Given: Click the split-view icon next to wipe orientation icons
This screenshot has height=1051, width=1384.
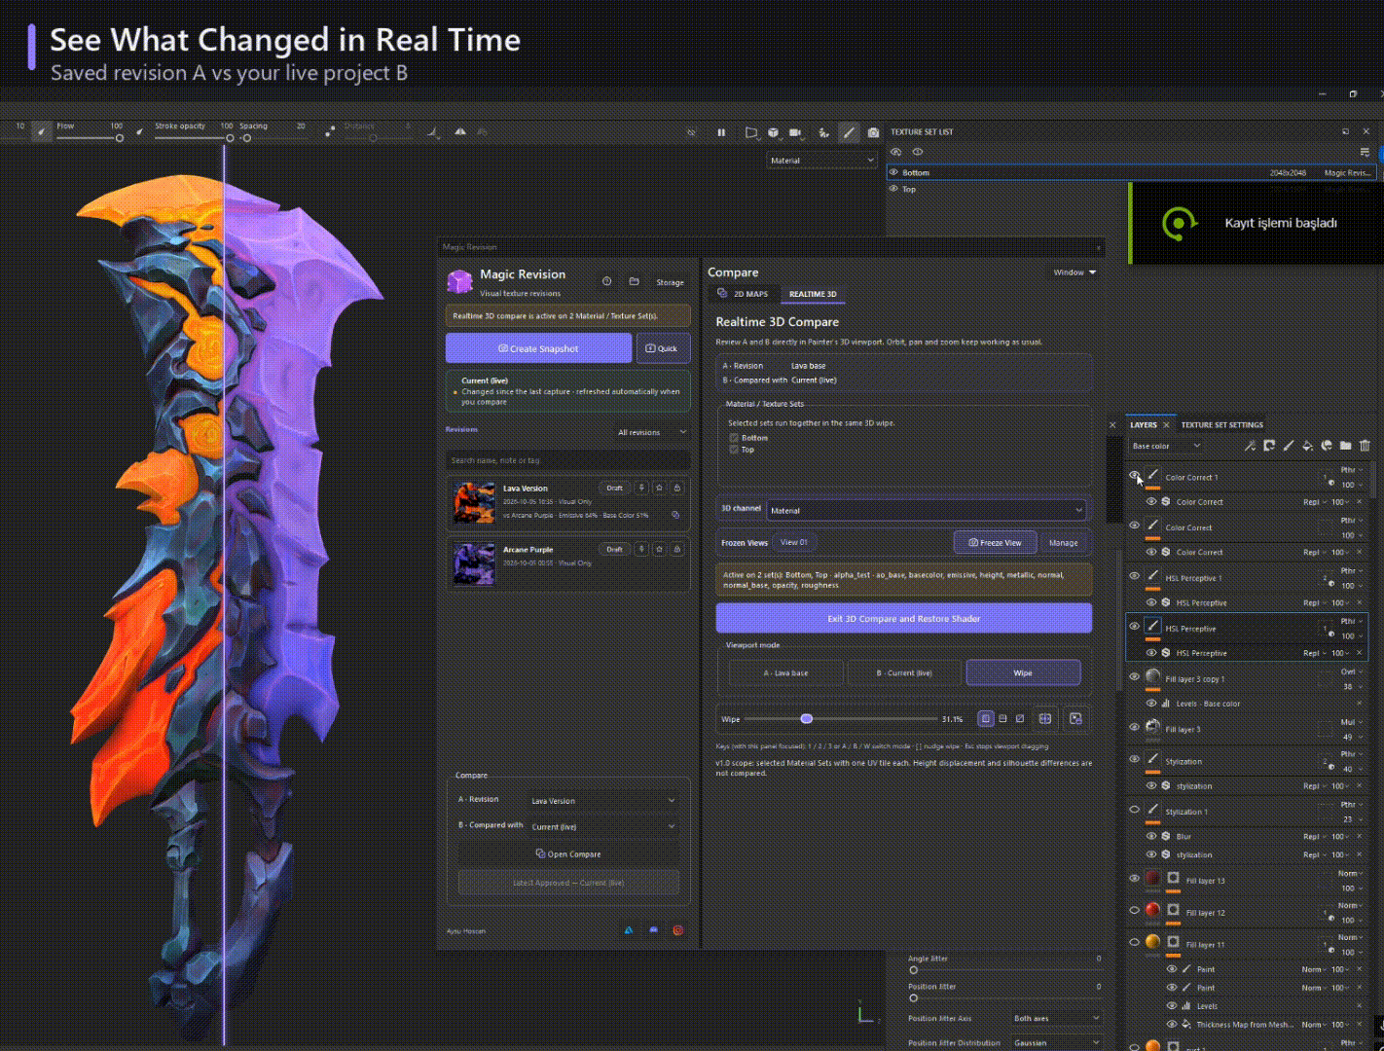Looking at the screenshot, I should click(1045, 719).
